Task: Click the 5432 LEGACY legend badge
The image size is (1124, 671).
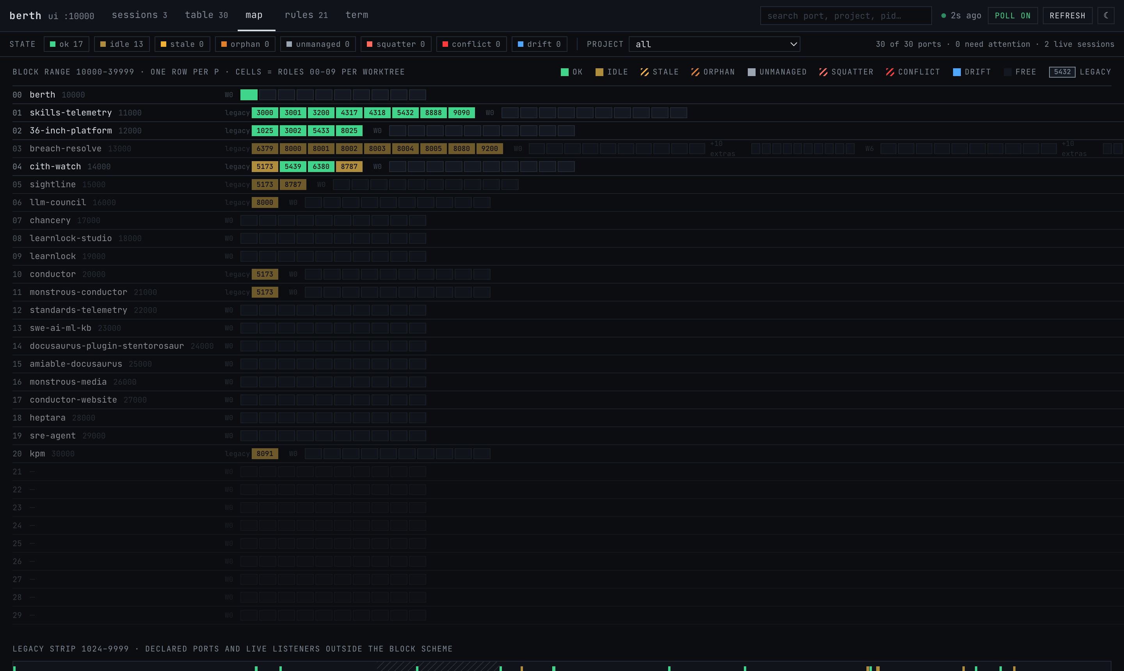Action: pyautogui.click(x=1062, y=72)
